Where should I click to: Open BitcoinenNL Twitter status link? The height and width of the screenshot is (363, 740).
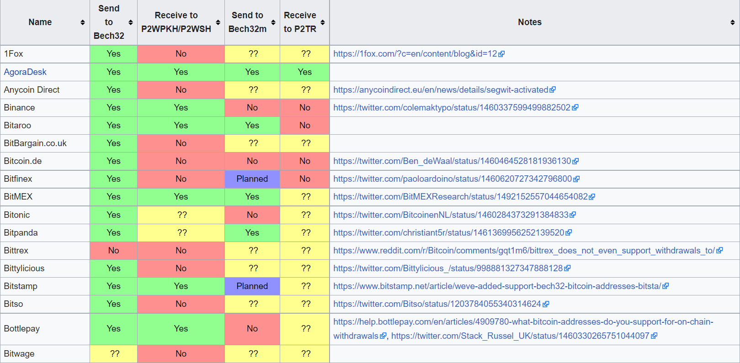[451, 215]
